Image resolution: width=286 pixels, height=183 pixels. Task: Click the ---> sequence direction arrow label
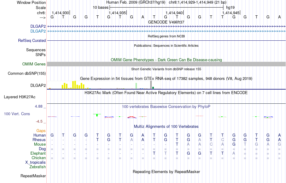(42, 17)
